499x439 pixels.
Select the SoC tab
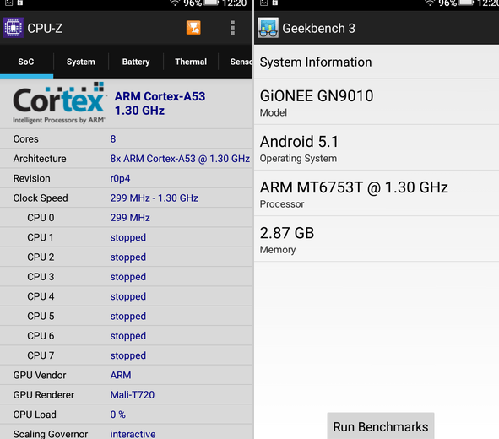(x=26, y=62)
